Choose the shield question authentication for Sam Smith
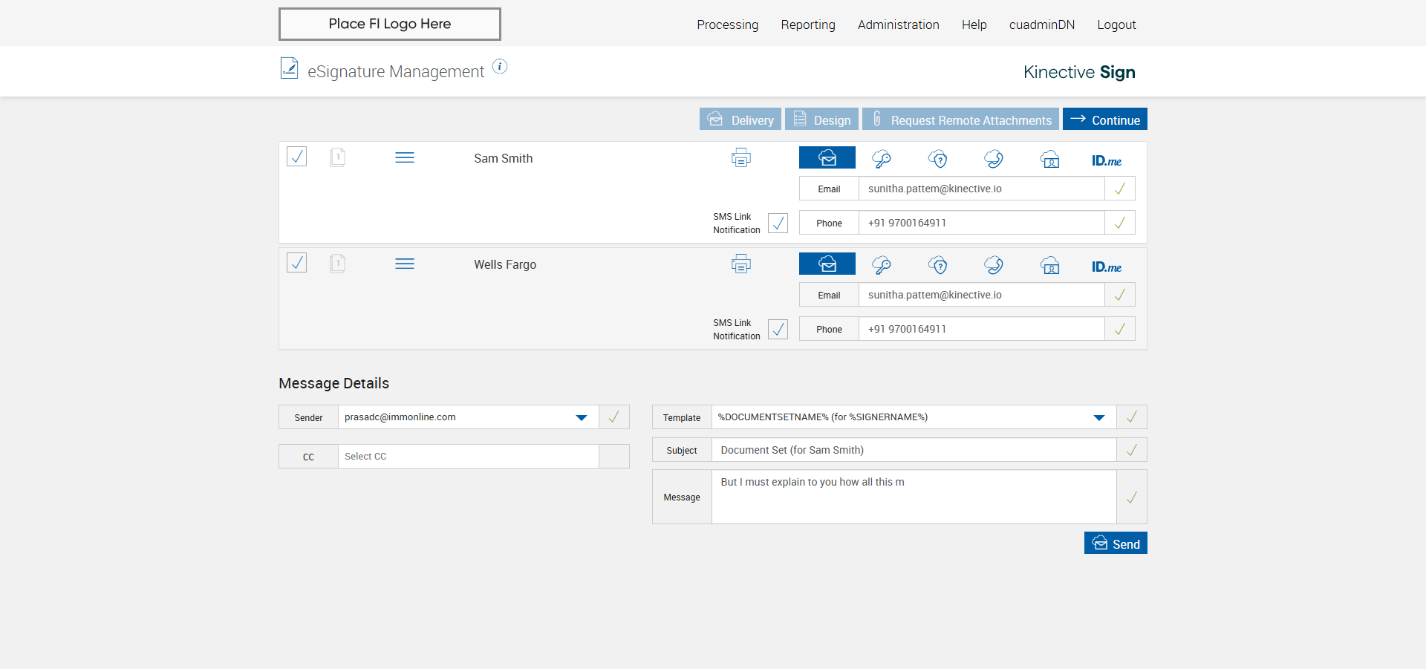Image resolution: width=1426 pixels, height=669 pixels. (x=938, y=158)
